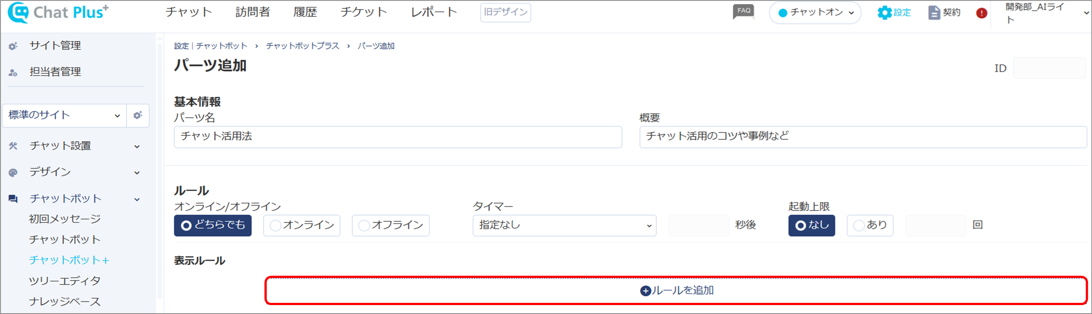This screenshot has height=314, width=1092.
Task: Expand the デザイン sidebar section
Action: coord(137,173)
